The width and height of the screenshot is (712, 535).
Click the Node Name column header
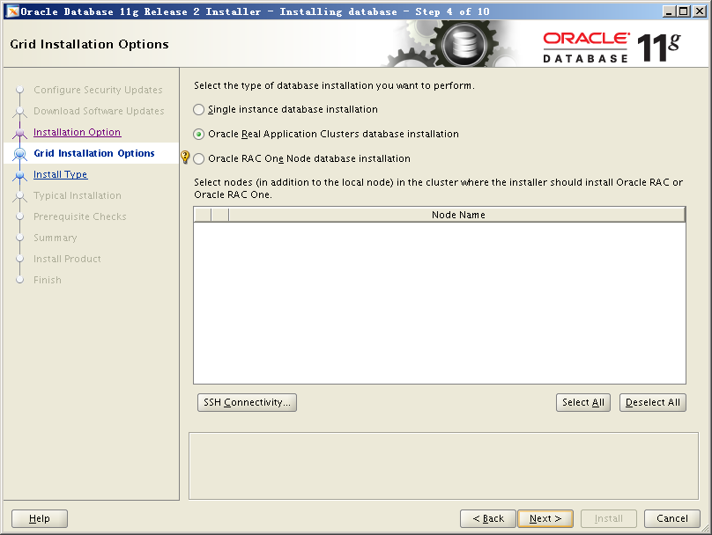tap(457, 215)
